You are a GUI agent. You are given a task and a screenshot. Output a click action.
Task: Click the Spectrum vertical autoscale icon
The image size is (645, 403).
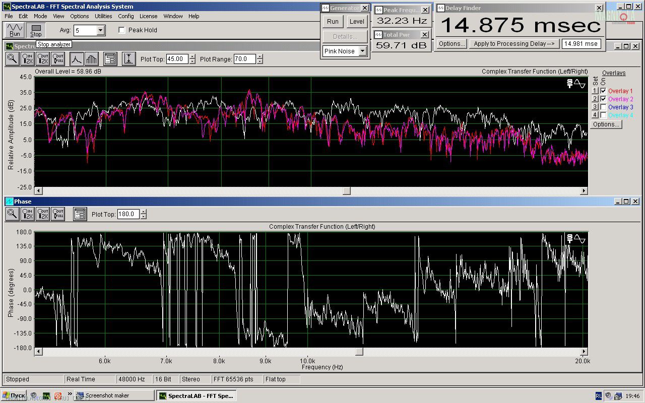[x=128, y=59]
